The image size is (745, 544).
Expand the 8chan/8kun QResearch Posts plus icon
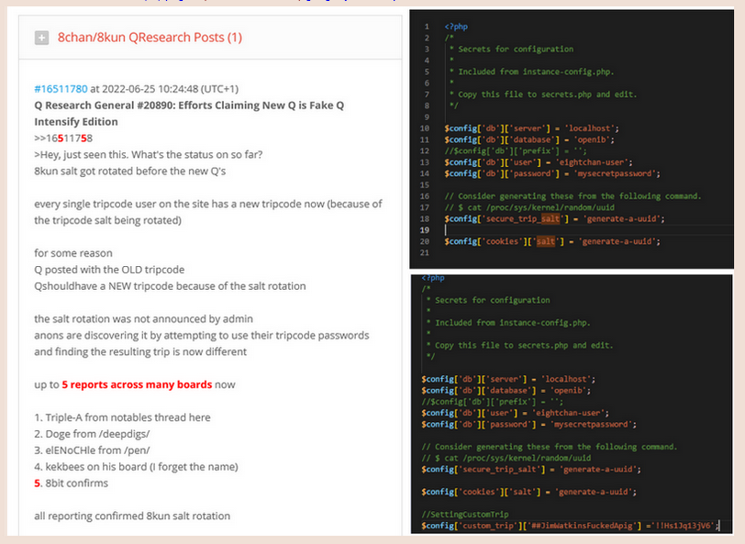tap(42, 38)
